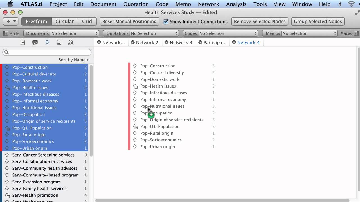
Task: Select the Codes diamond icon in sidebar switcher
Action: click(x=47, y=42)
